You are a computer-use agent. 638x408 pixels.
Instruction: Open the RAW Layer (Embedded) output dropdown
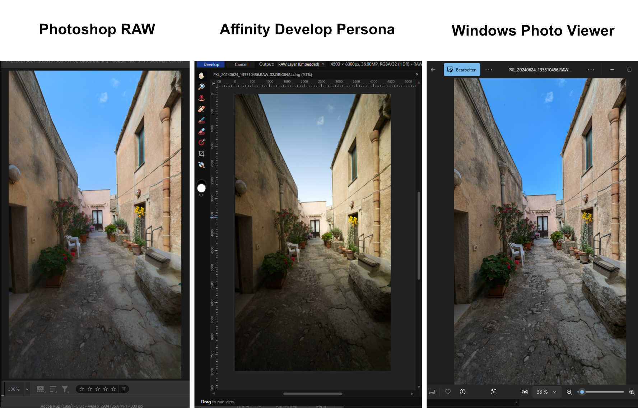pos(301,64)
